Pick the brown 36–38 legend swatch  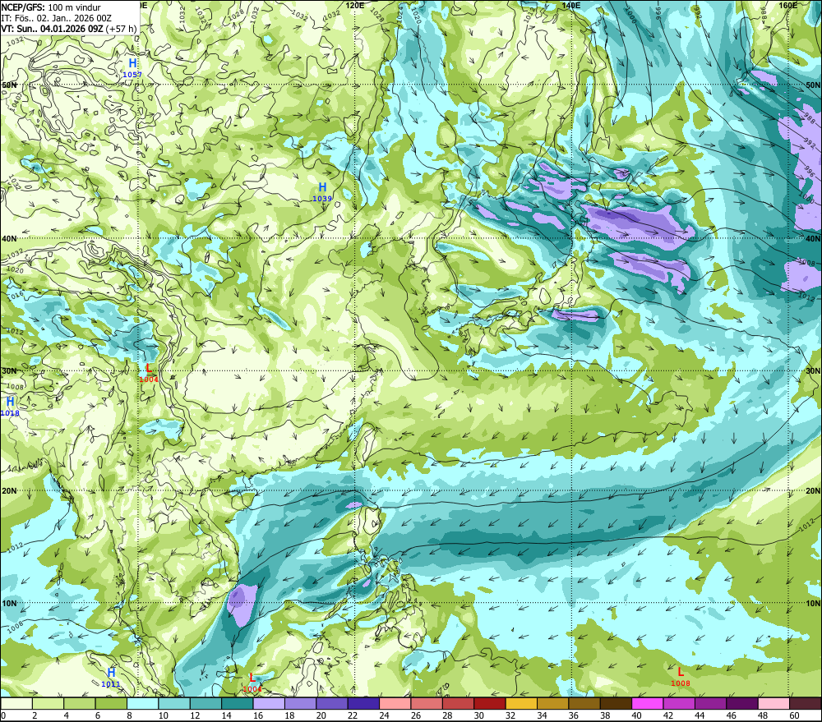(584, 703)
